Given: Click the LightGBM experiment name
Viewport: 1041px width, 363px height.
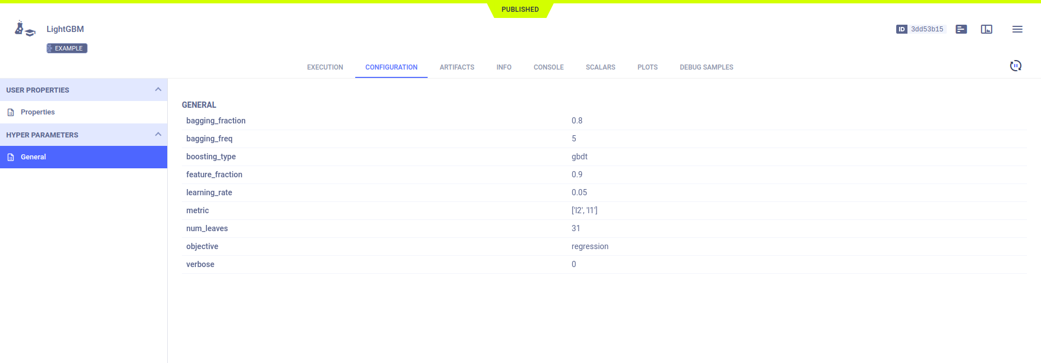Looking at the screenshot, I should tap(65, 29).
